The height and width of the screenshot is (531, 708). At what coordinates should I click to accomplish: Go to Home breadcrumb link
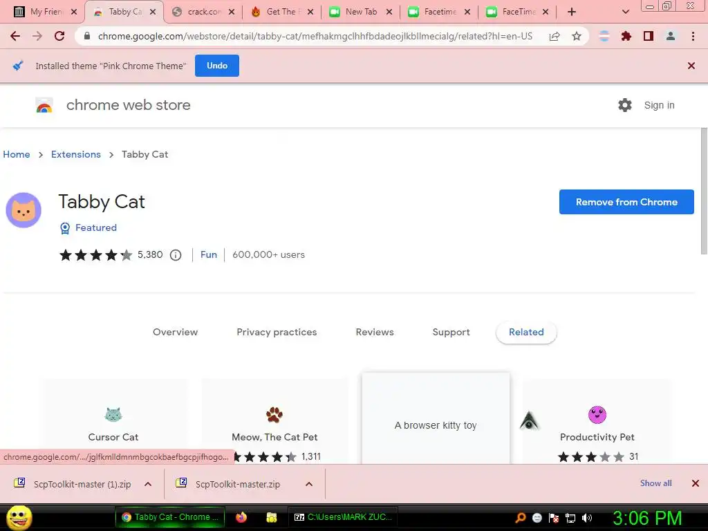17,154
